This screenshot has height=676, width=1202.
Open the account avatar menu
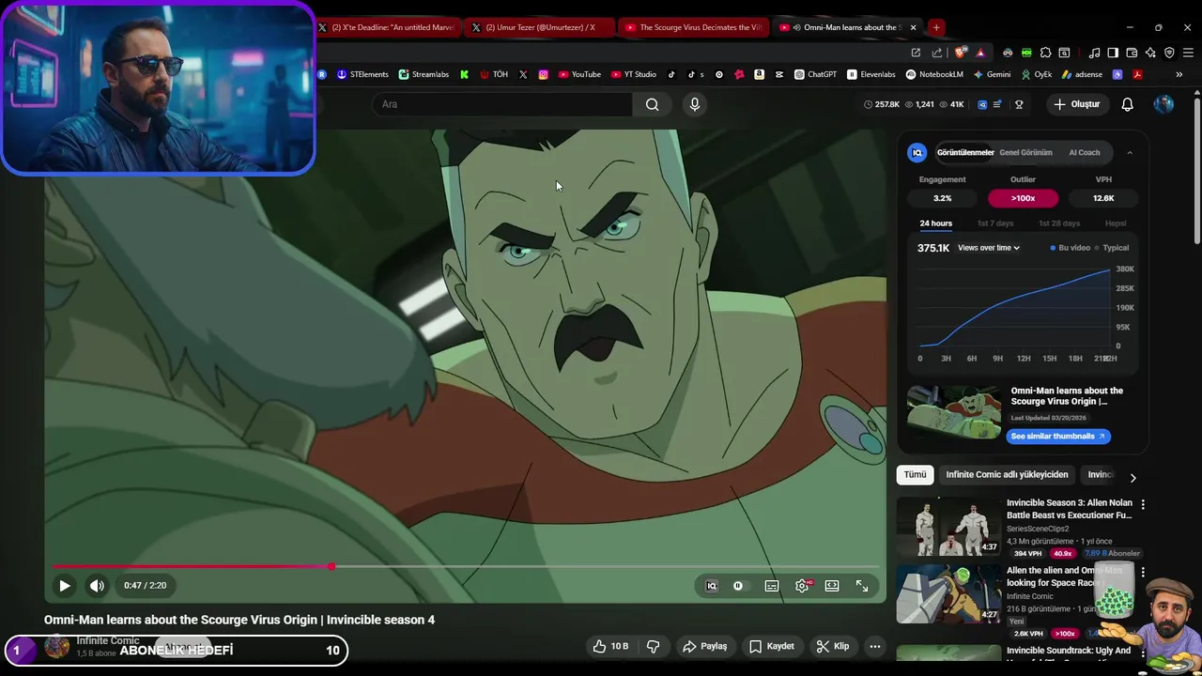(1163, 104)
